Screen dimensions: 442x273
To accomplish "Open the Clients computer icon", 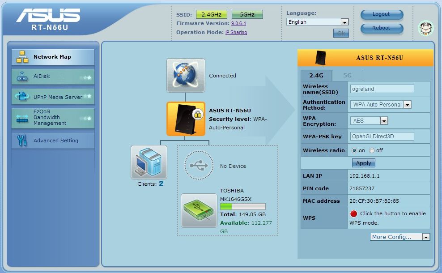I will tap(149, 162).
